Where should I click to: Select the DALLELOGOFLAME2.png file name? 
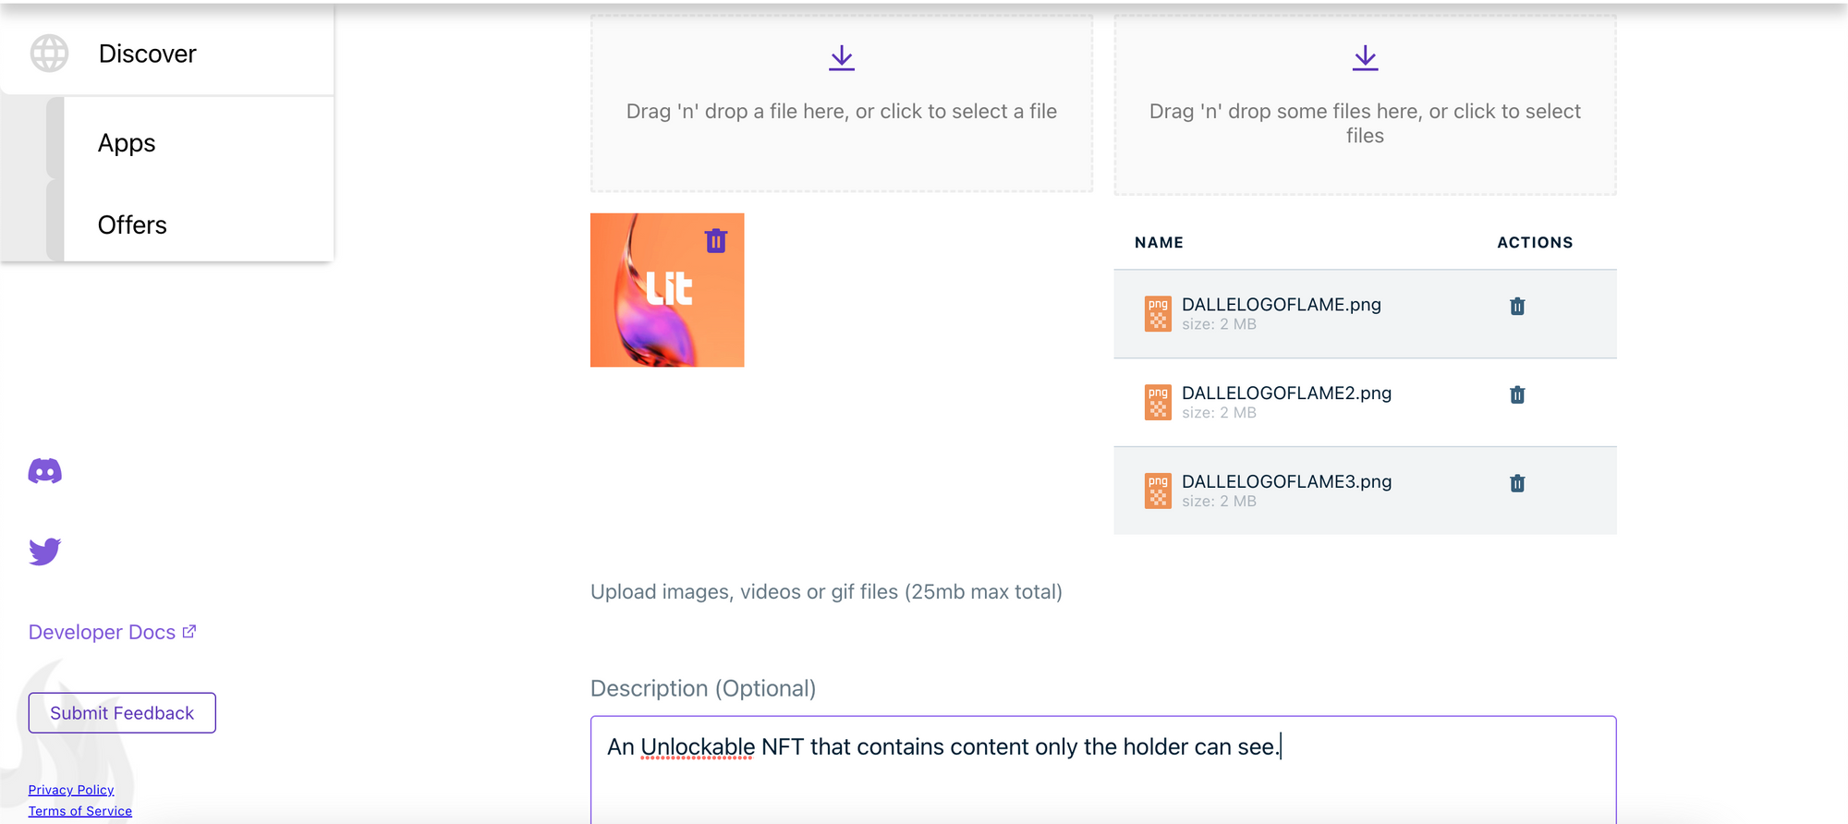[1287, 394]
